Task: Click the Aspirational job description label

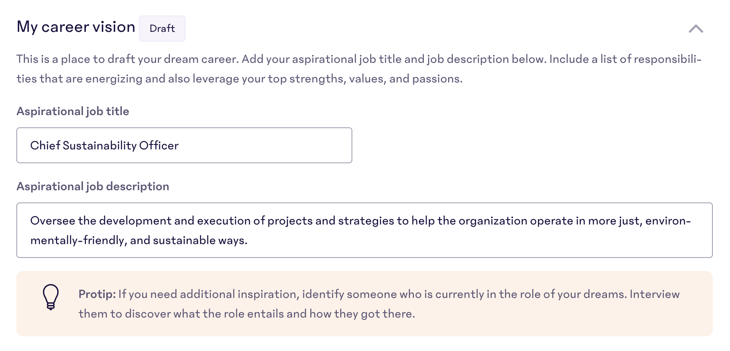Action: 93,187
